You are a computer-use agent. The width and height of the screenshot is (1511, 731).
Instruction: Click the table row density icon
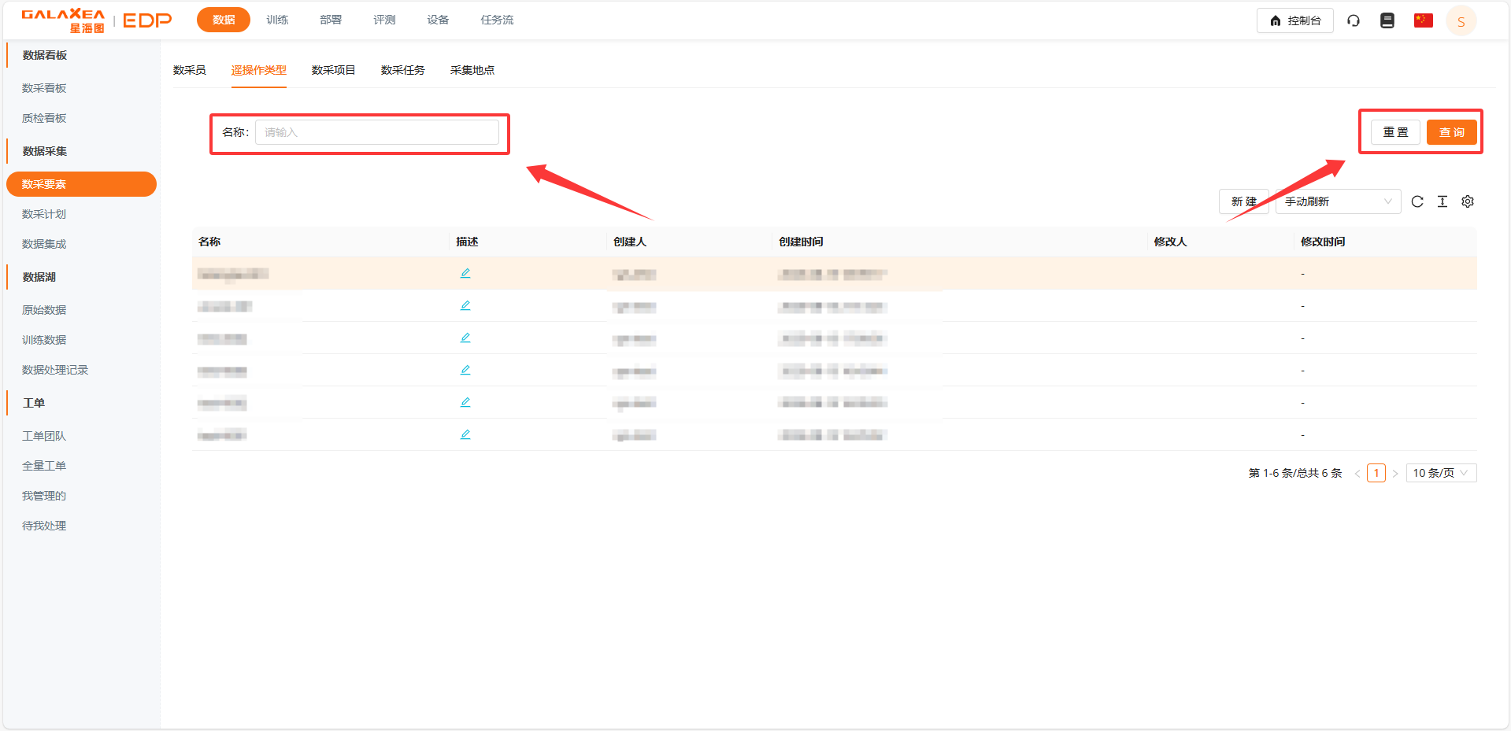[x=1442, y=201]
